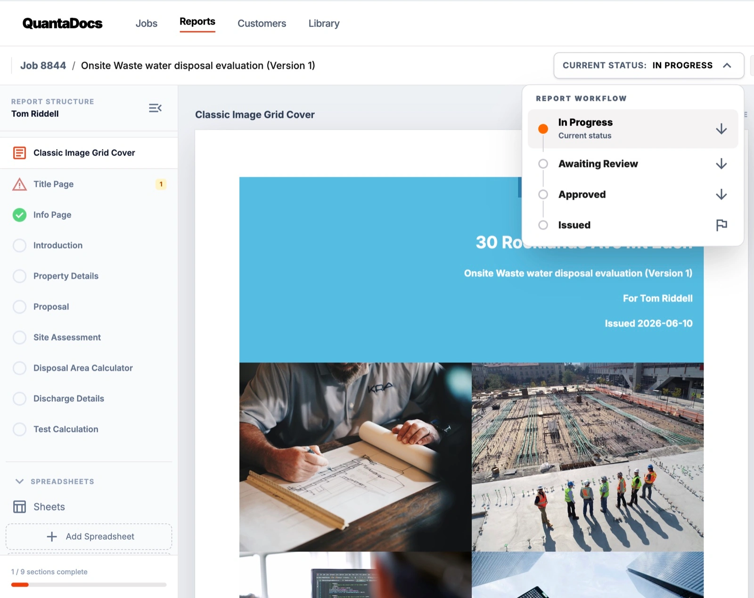Click the 'Issued 2026-06-10' cover text
Screen dimensions: 754x598
point(648,323)
